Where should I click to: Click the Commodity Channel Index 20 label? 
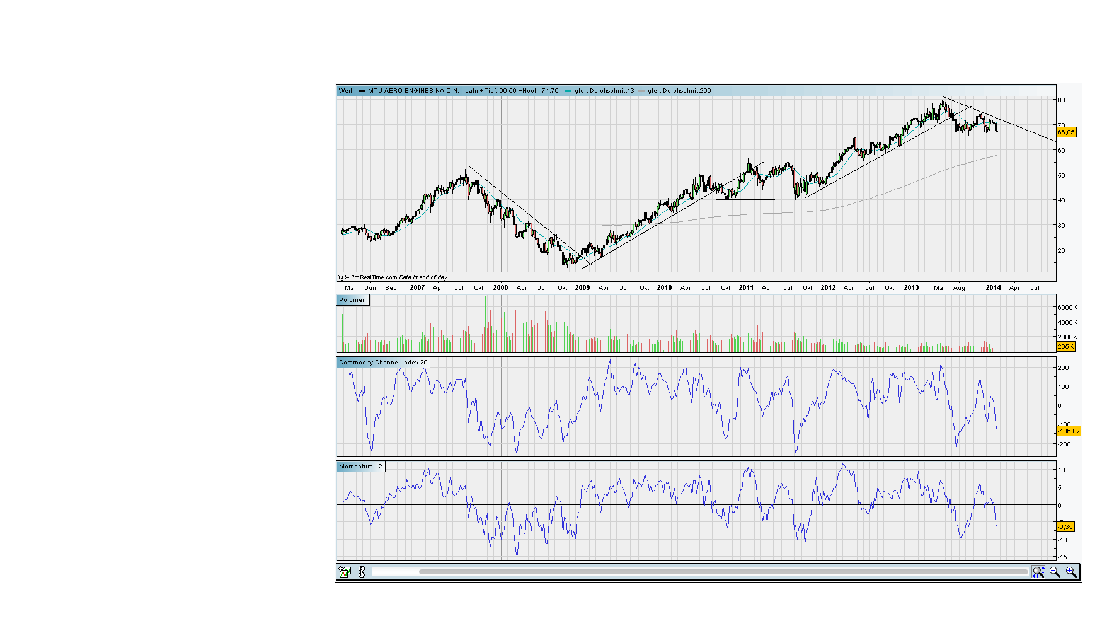coord(383,363)
